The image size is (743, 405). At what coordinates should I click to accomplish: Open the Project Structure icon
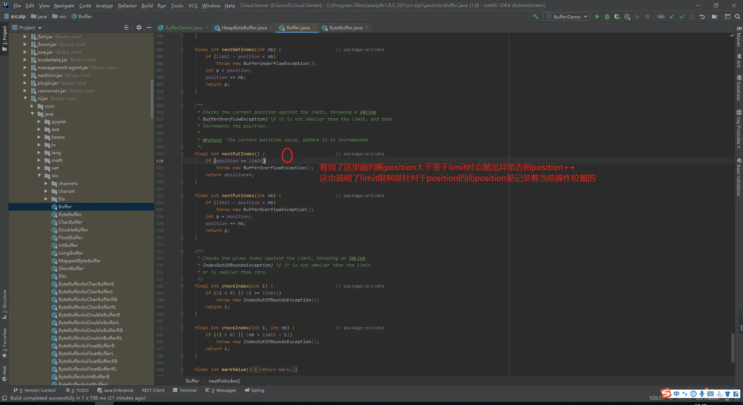click(715, 17)
